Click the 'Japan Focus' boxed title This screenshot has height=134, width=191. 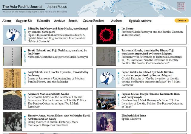(x=57, y=7)
